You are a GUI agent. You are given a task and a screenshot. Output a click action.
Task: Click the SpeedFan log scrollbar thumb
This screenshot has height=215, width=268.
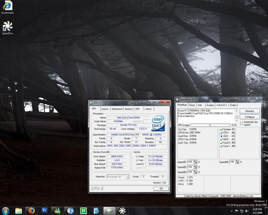point(237,117)
